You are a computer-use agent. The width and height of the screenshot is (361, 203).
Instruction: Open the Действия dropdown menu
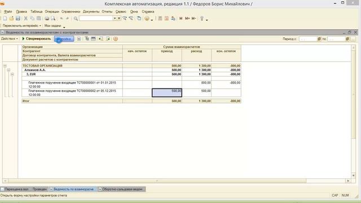(x=10, y=39)
